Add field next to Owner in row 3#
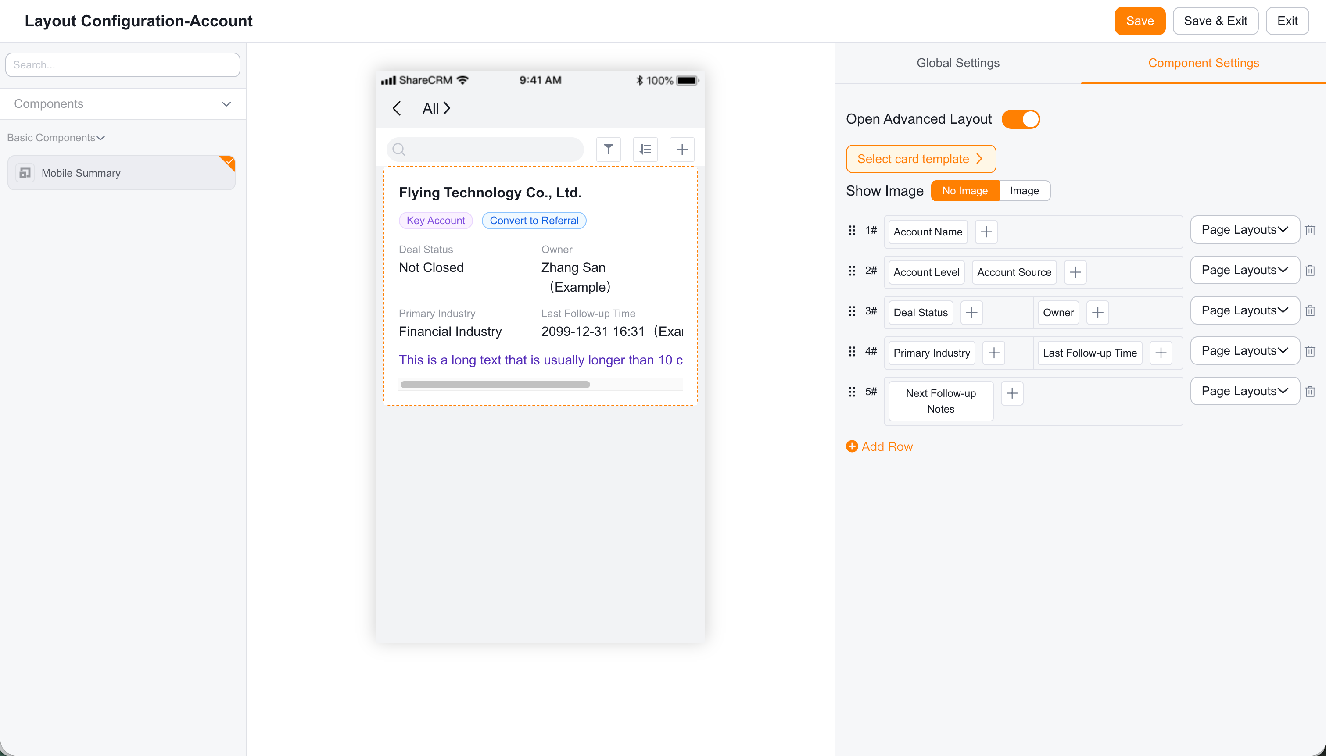Image resolution: width=1326 pixels, height=756 pixels. [x=1097, y=313]
